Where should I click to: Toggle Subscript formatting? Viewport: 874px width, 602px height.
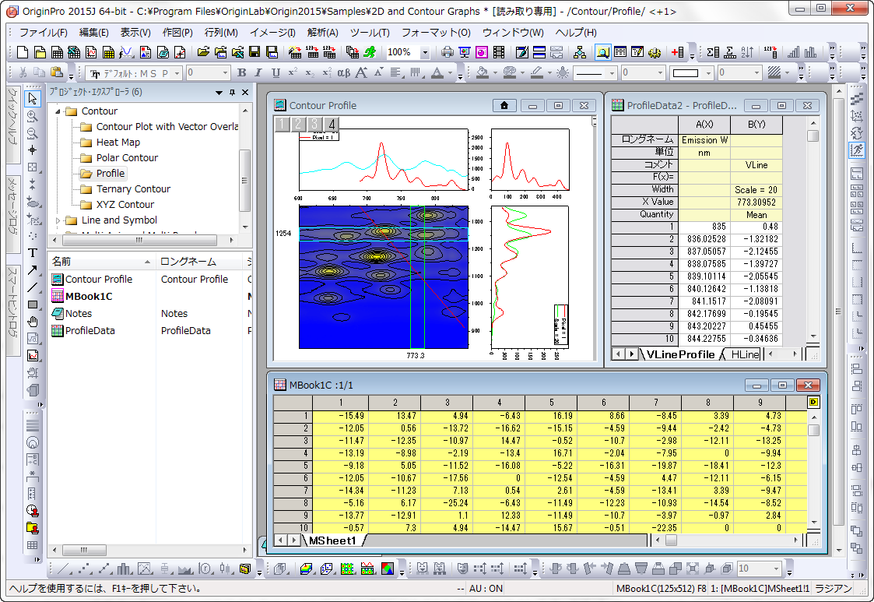[309, 72]
